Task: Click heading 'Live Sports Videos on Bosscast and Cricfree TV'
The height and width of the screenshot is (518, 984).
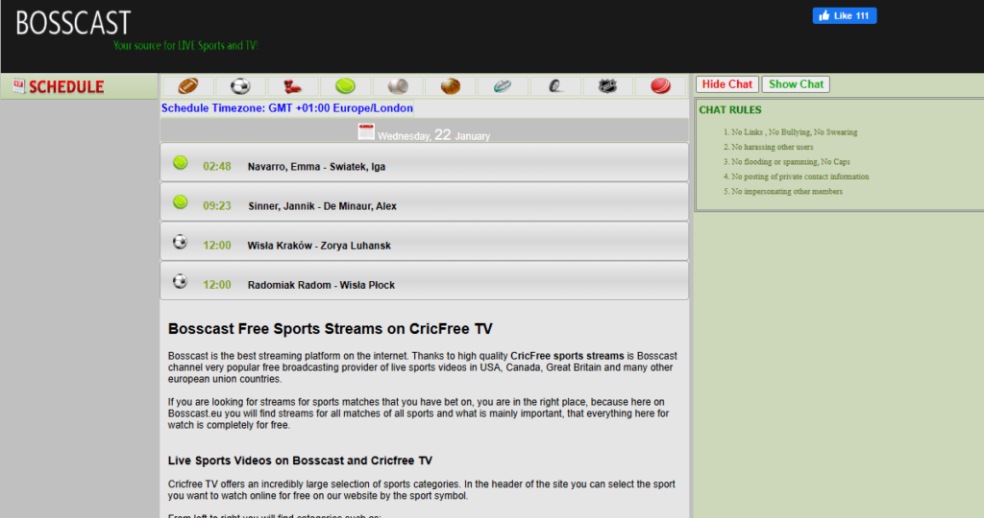Action: [x=300, y=460]
